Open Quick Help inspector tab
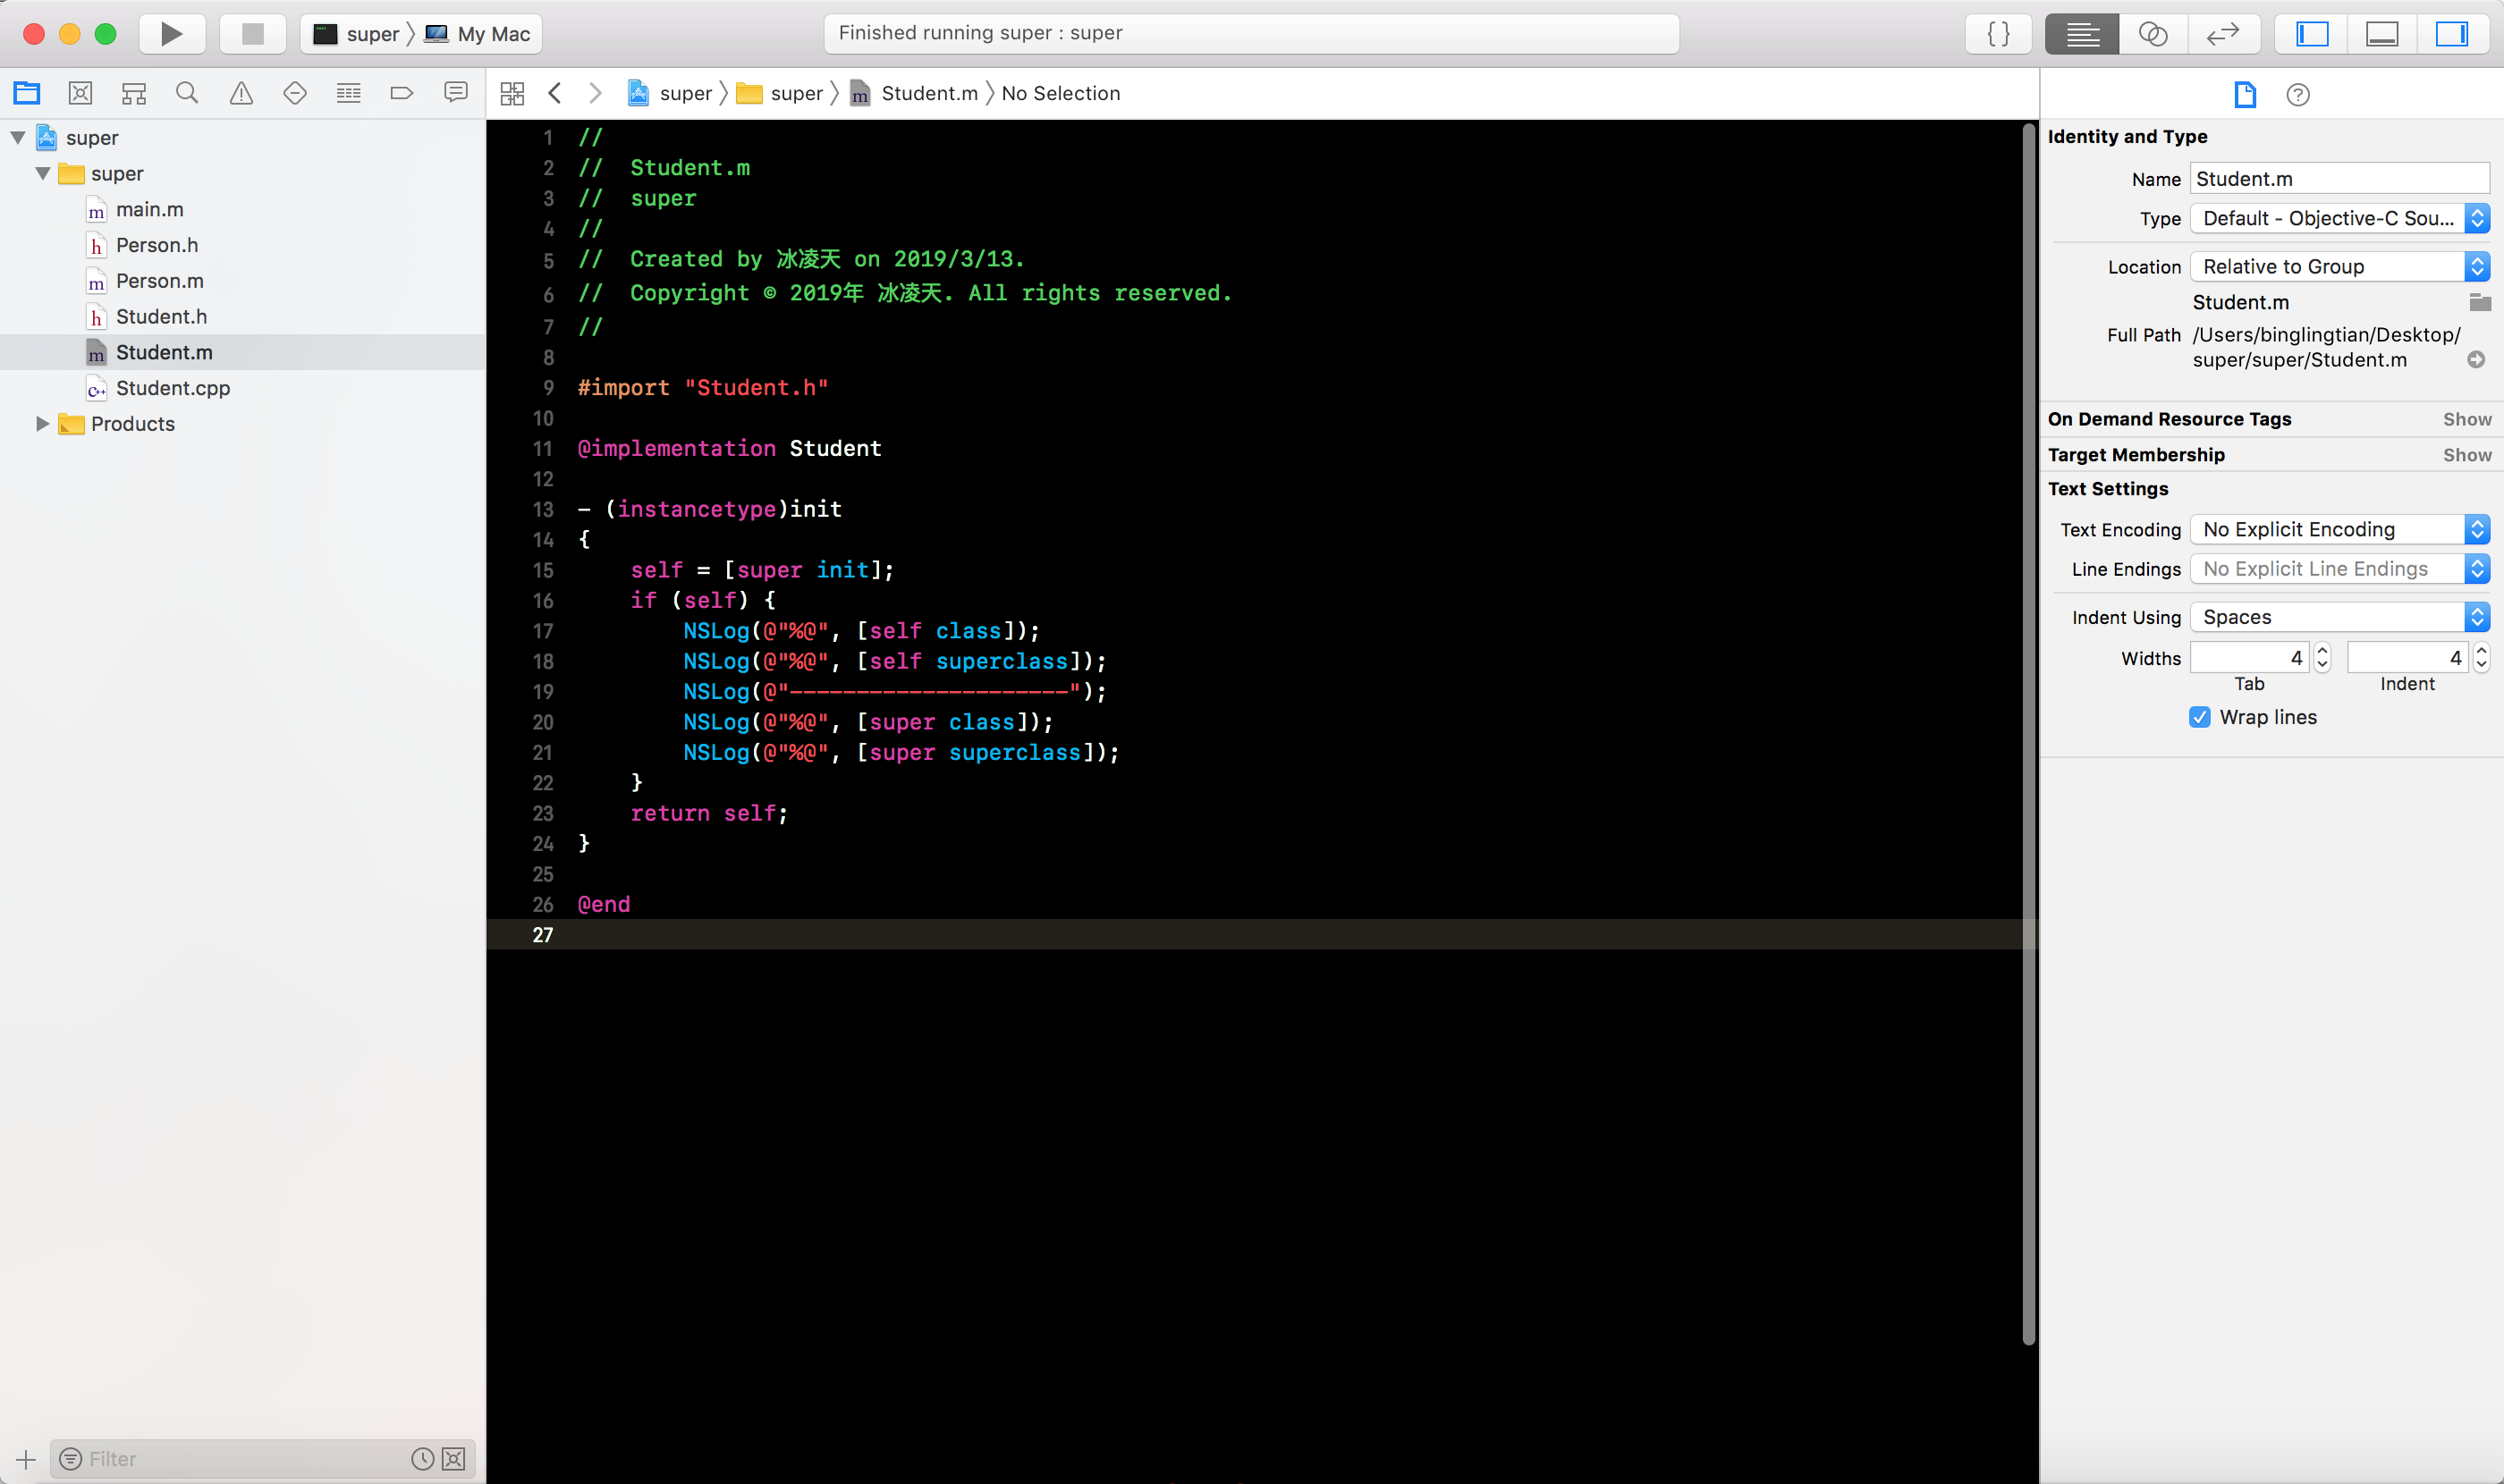The image size is (2504, 1484). pos(2297,95)
